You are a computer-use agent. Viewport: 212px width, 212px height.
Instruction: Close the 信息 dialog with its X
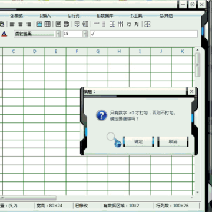click(191, 91)
